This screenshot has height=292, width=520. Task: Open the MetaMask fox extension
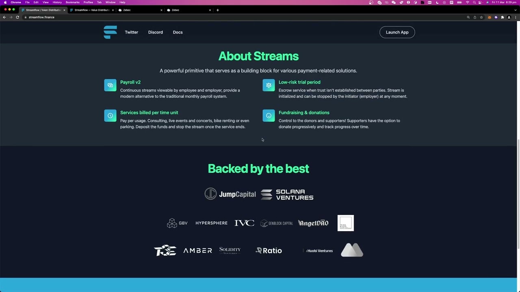coord(490,17)
